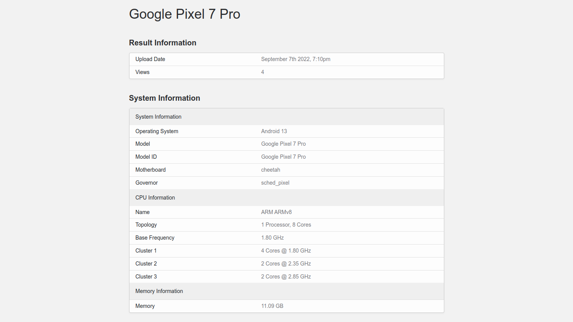The image size is (573, 322).
Task: Click the Memory Information table subheader
Action: pos(159,291)
